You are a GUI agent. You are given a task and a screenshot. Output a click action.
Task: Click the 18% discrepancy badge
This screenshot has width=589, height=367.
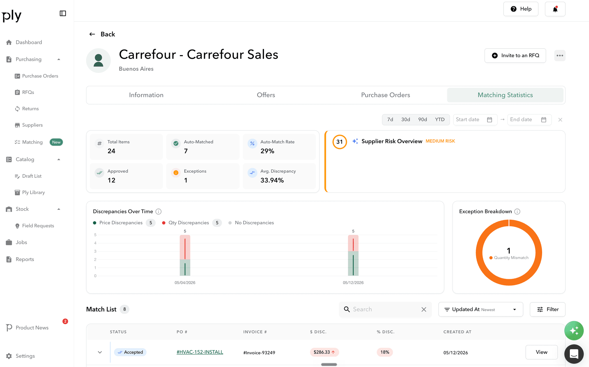[x=385, y=352]
